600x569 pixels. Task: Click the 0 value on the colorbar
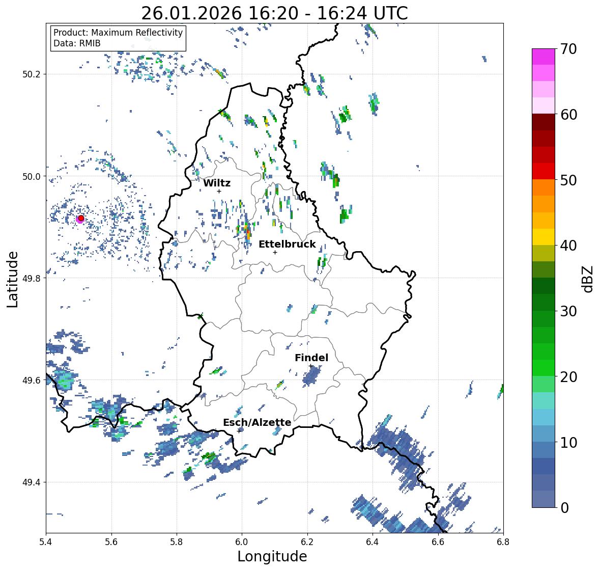[x=564, y=508]
